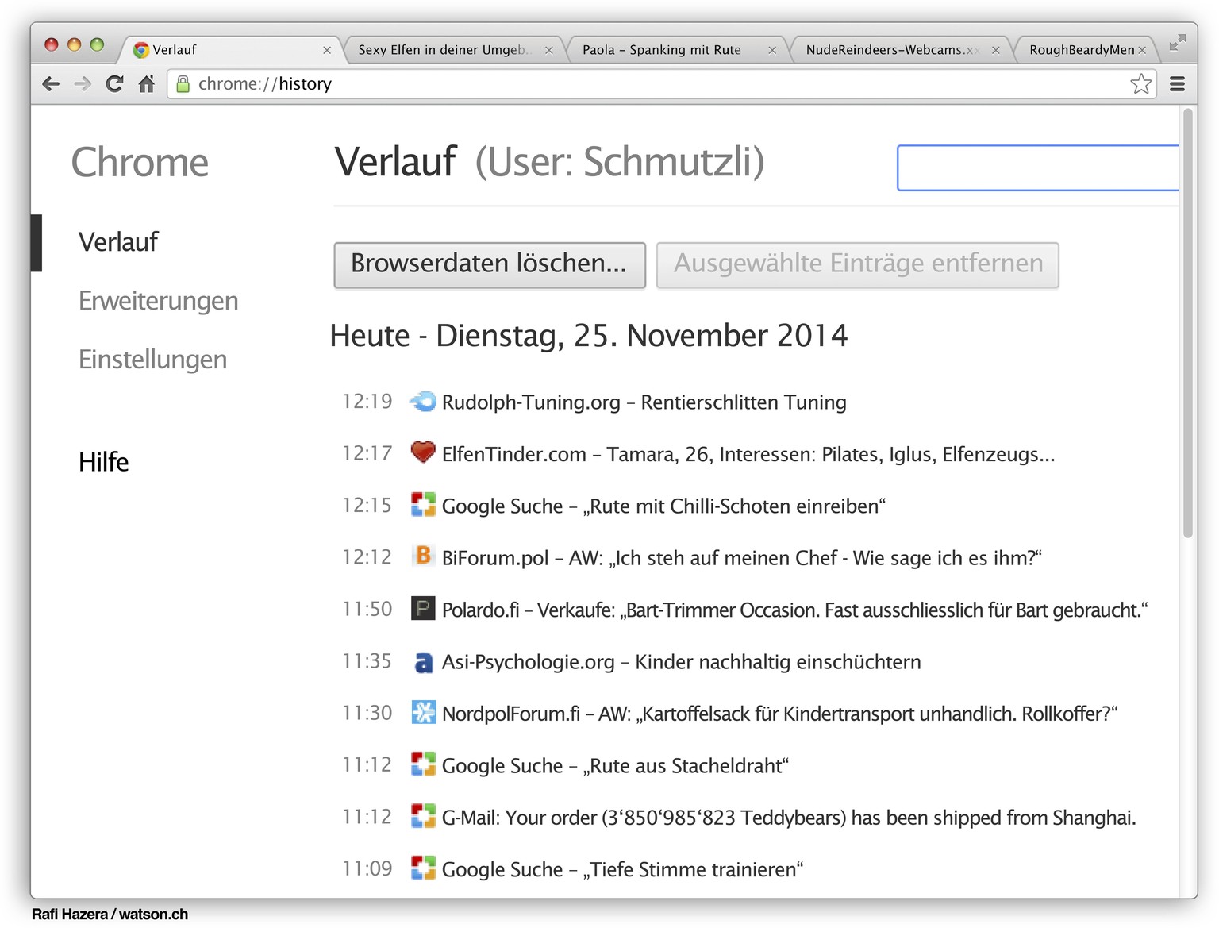
Task: Click the NordpolForum.fi snowflake favicon
Action: (423, 713)
